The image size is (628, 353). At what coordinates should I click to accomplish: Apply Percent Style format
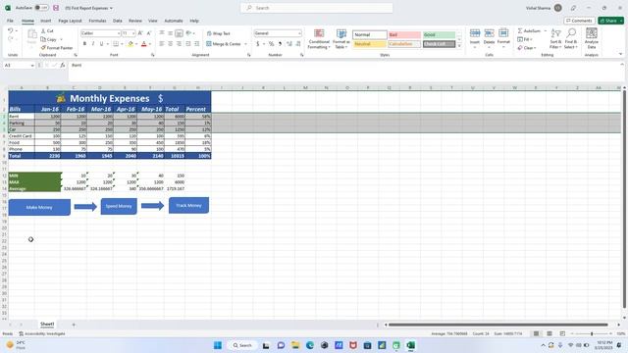[x=271, y=43]
